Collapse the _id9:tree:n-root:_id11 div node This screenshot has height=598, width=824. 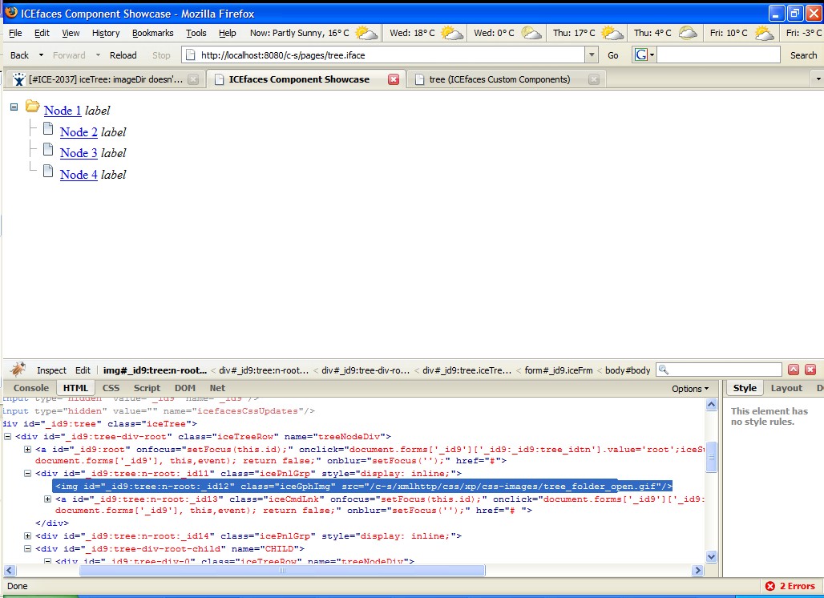coord(27,474)
